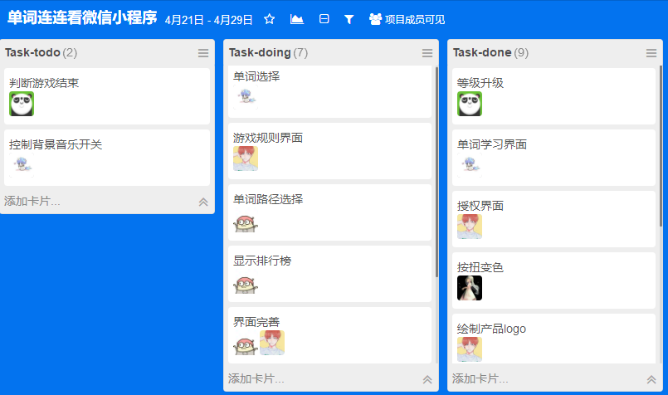The width and height of the screenshot is (668, 395).
Task: Open the Task-todo list menu icon
Action: [x=203, y=53]
